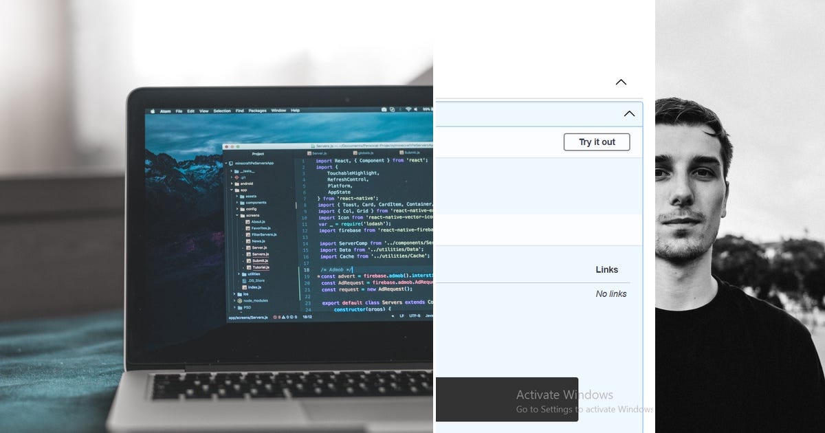The width and height of the screenshot is (825, 433).
Task: Open the Find menu in Atom
Action: pyautogui.click(x=239, y=111)
